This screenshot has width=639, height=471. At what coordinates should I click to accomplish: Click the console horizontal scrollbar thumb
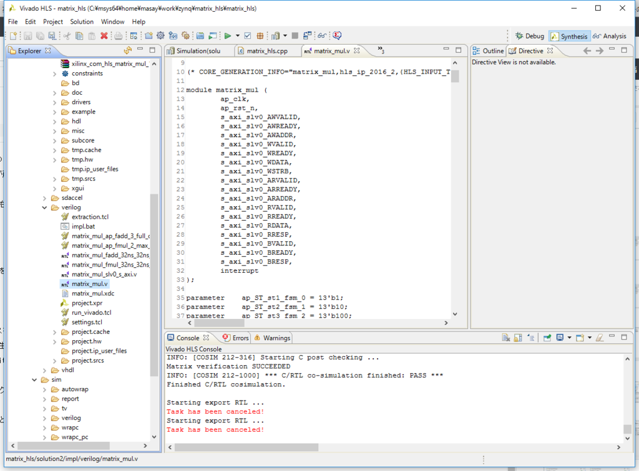pyautogui.click(x=246, y=447)
